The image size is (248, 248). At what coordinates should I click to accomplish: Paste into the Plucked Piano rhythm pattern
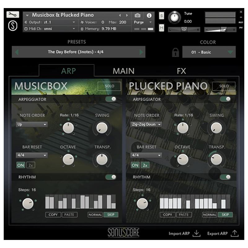[184, 215]
